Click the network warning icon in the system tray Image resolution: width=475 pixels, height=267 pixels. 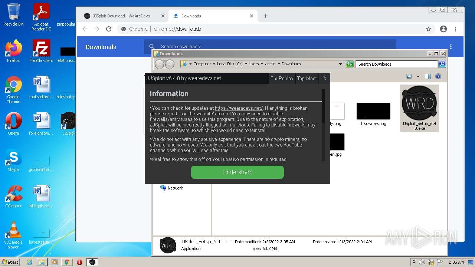coord(430,262)
